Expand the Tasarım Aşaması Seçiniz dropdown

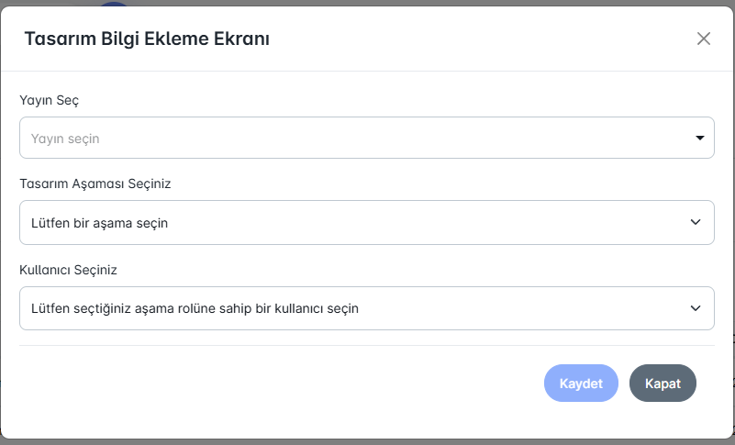tap(366, 223)
